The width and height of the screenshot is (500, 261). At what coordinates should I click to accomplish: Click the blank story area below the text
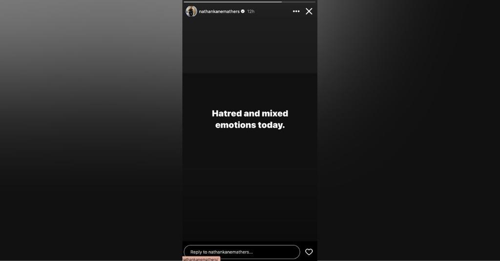tap(250, 185)
